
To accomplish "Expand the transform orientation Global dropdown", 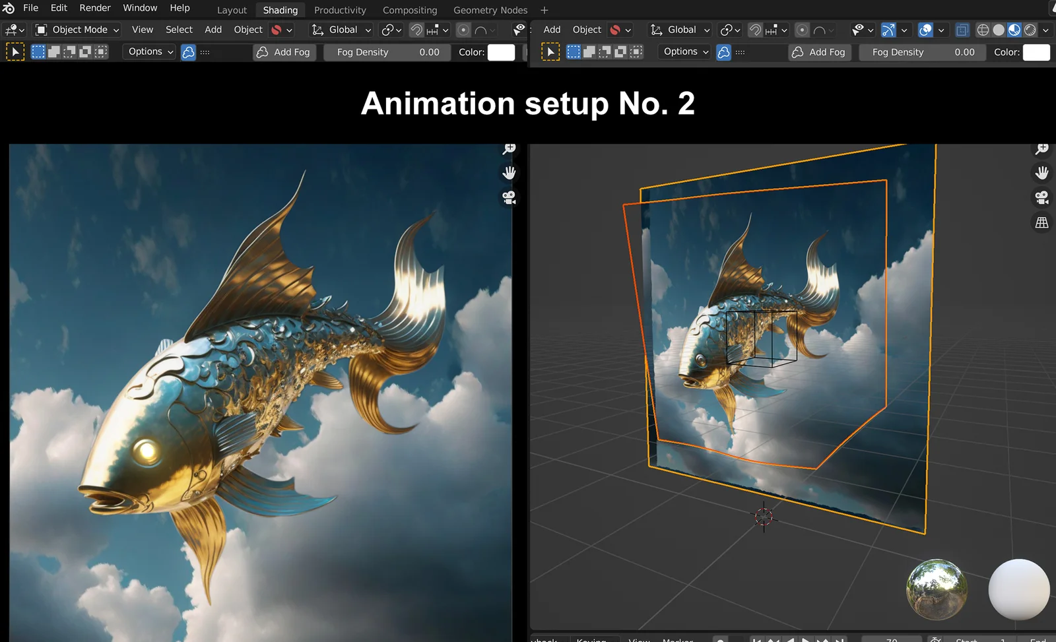I will pos(341,30).
